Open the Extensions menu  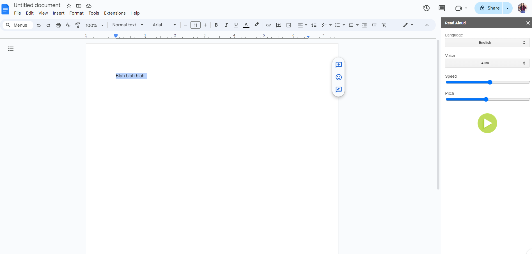(x=114, y=13)
